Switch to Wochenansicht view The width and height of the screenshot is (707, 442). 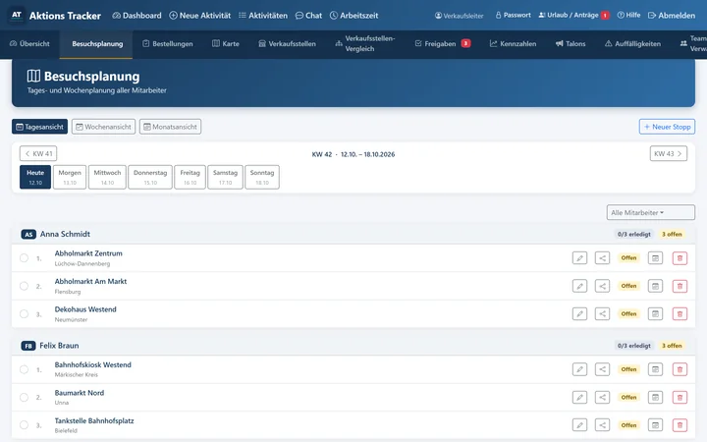click(x=103, y=127)
